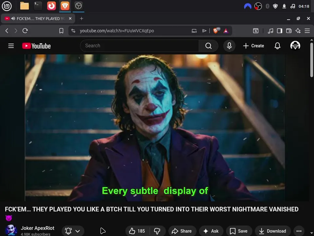
Task: Open the Joker ApexRiot channel avatar
Action: (x=11, y=230)
